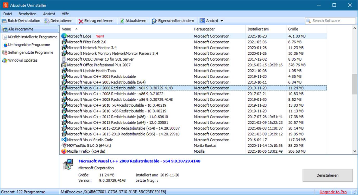
Task: Click the Microsoft Filter Pack 2.0 icon
Action: [x=64, y=42]
